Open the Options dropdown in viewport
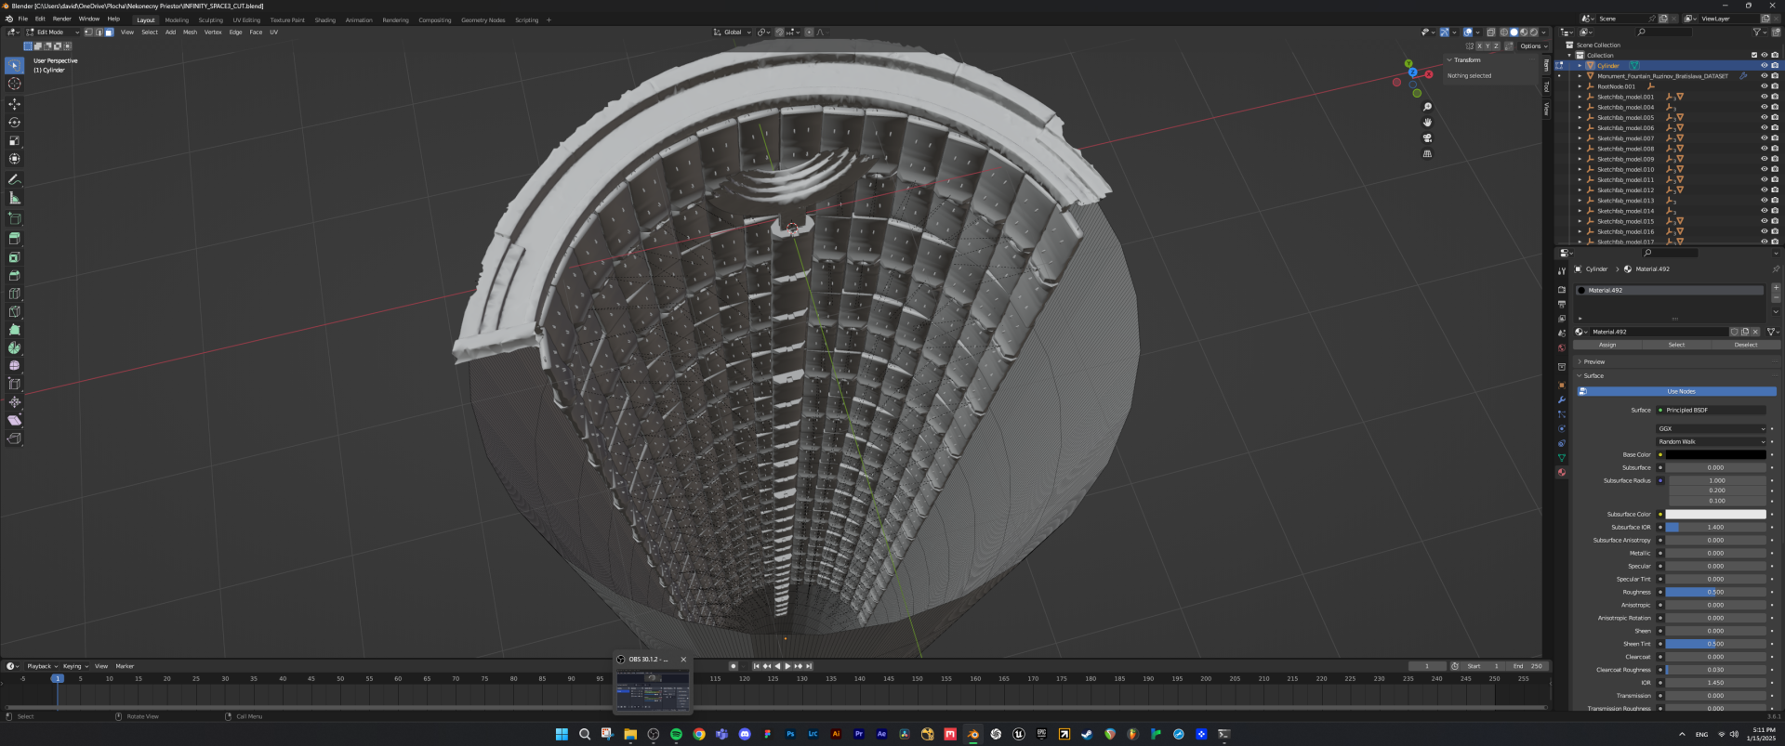Viewport: 1785px width, 746px height. coord(1535,46)
